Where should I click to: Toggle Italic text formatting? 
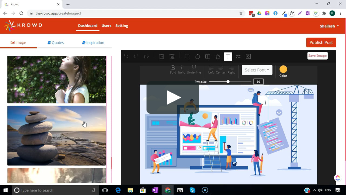point(181,69)
